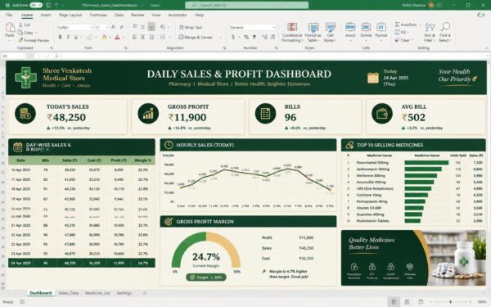The image size is (491, 307).
Task: Click the Conditional Formatting icon
Action: [x=292, y=27]
